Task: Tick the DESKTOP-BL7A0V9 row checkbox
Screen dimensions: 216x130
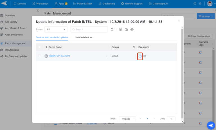Action: (39, 56)
